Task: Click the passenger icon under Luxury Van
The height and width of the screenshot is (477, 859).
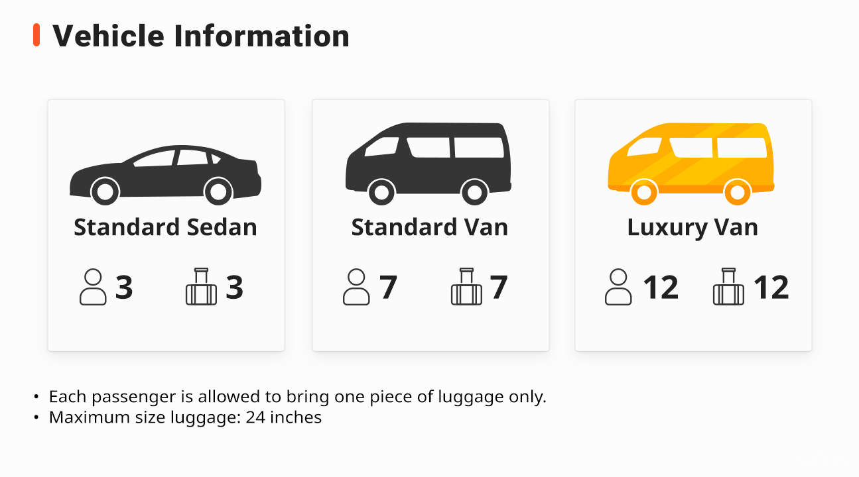Action: coord(618,287)
